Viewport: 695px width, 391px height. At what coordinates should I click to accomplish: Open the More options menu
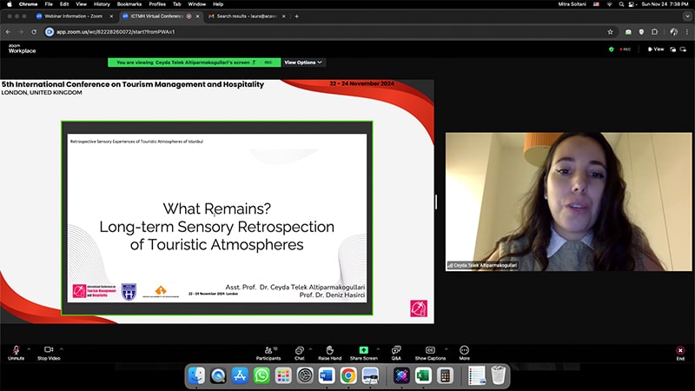pos(464,350)
